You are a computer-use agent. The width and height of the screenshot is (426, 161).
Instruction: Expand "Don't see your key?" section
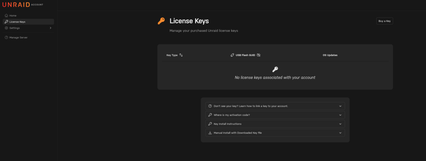[x=275, y=106]
